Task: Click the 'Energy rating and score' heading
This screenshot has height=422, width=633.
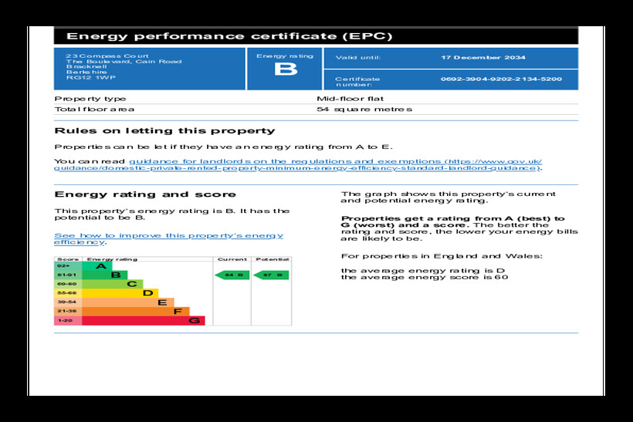Action: 145,194
